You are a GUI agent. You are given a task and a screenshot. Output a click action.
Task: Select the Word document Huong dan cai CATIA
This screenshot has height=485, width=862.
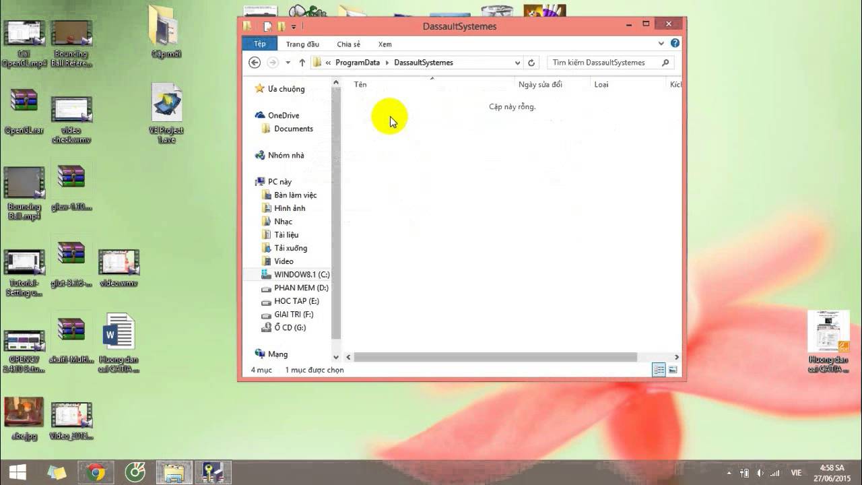[x=119, y=343]
